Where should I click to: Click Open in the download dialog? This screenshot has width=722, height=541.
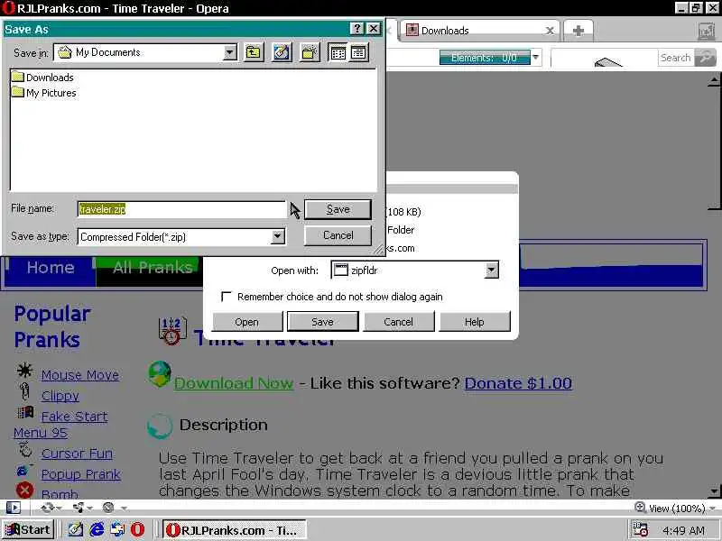pyautogui.click(x=246, y=322)
